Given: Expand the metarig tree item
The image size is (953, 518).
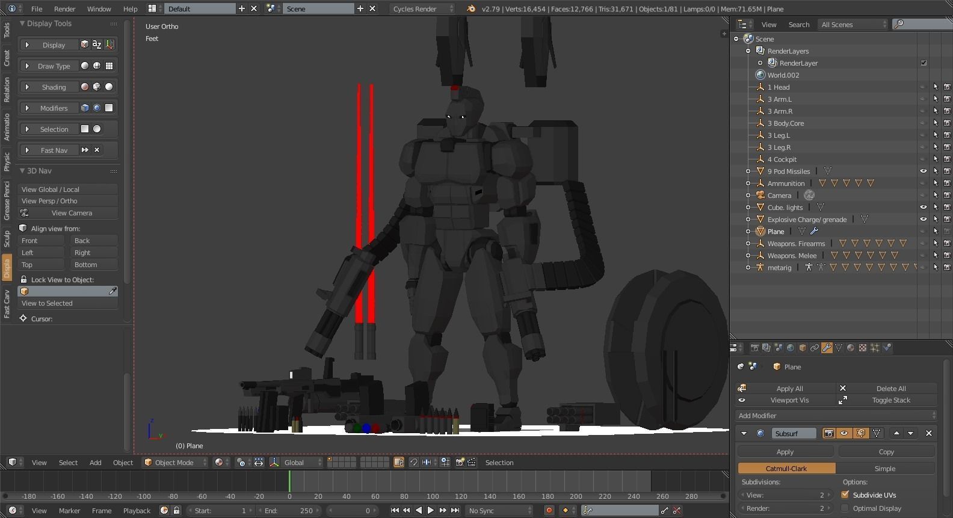Looking at the screenshot, I should point(748,267).
